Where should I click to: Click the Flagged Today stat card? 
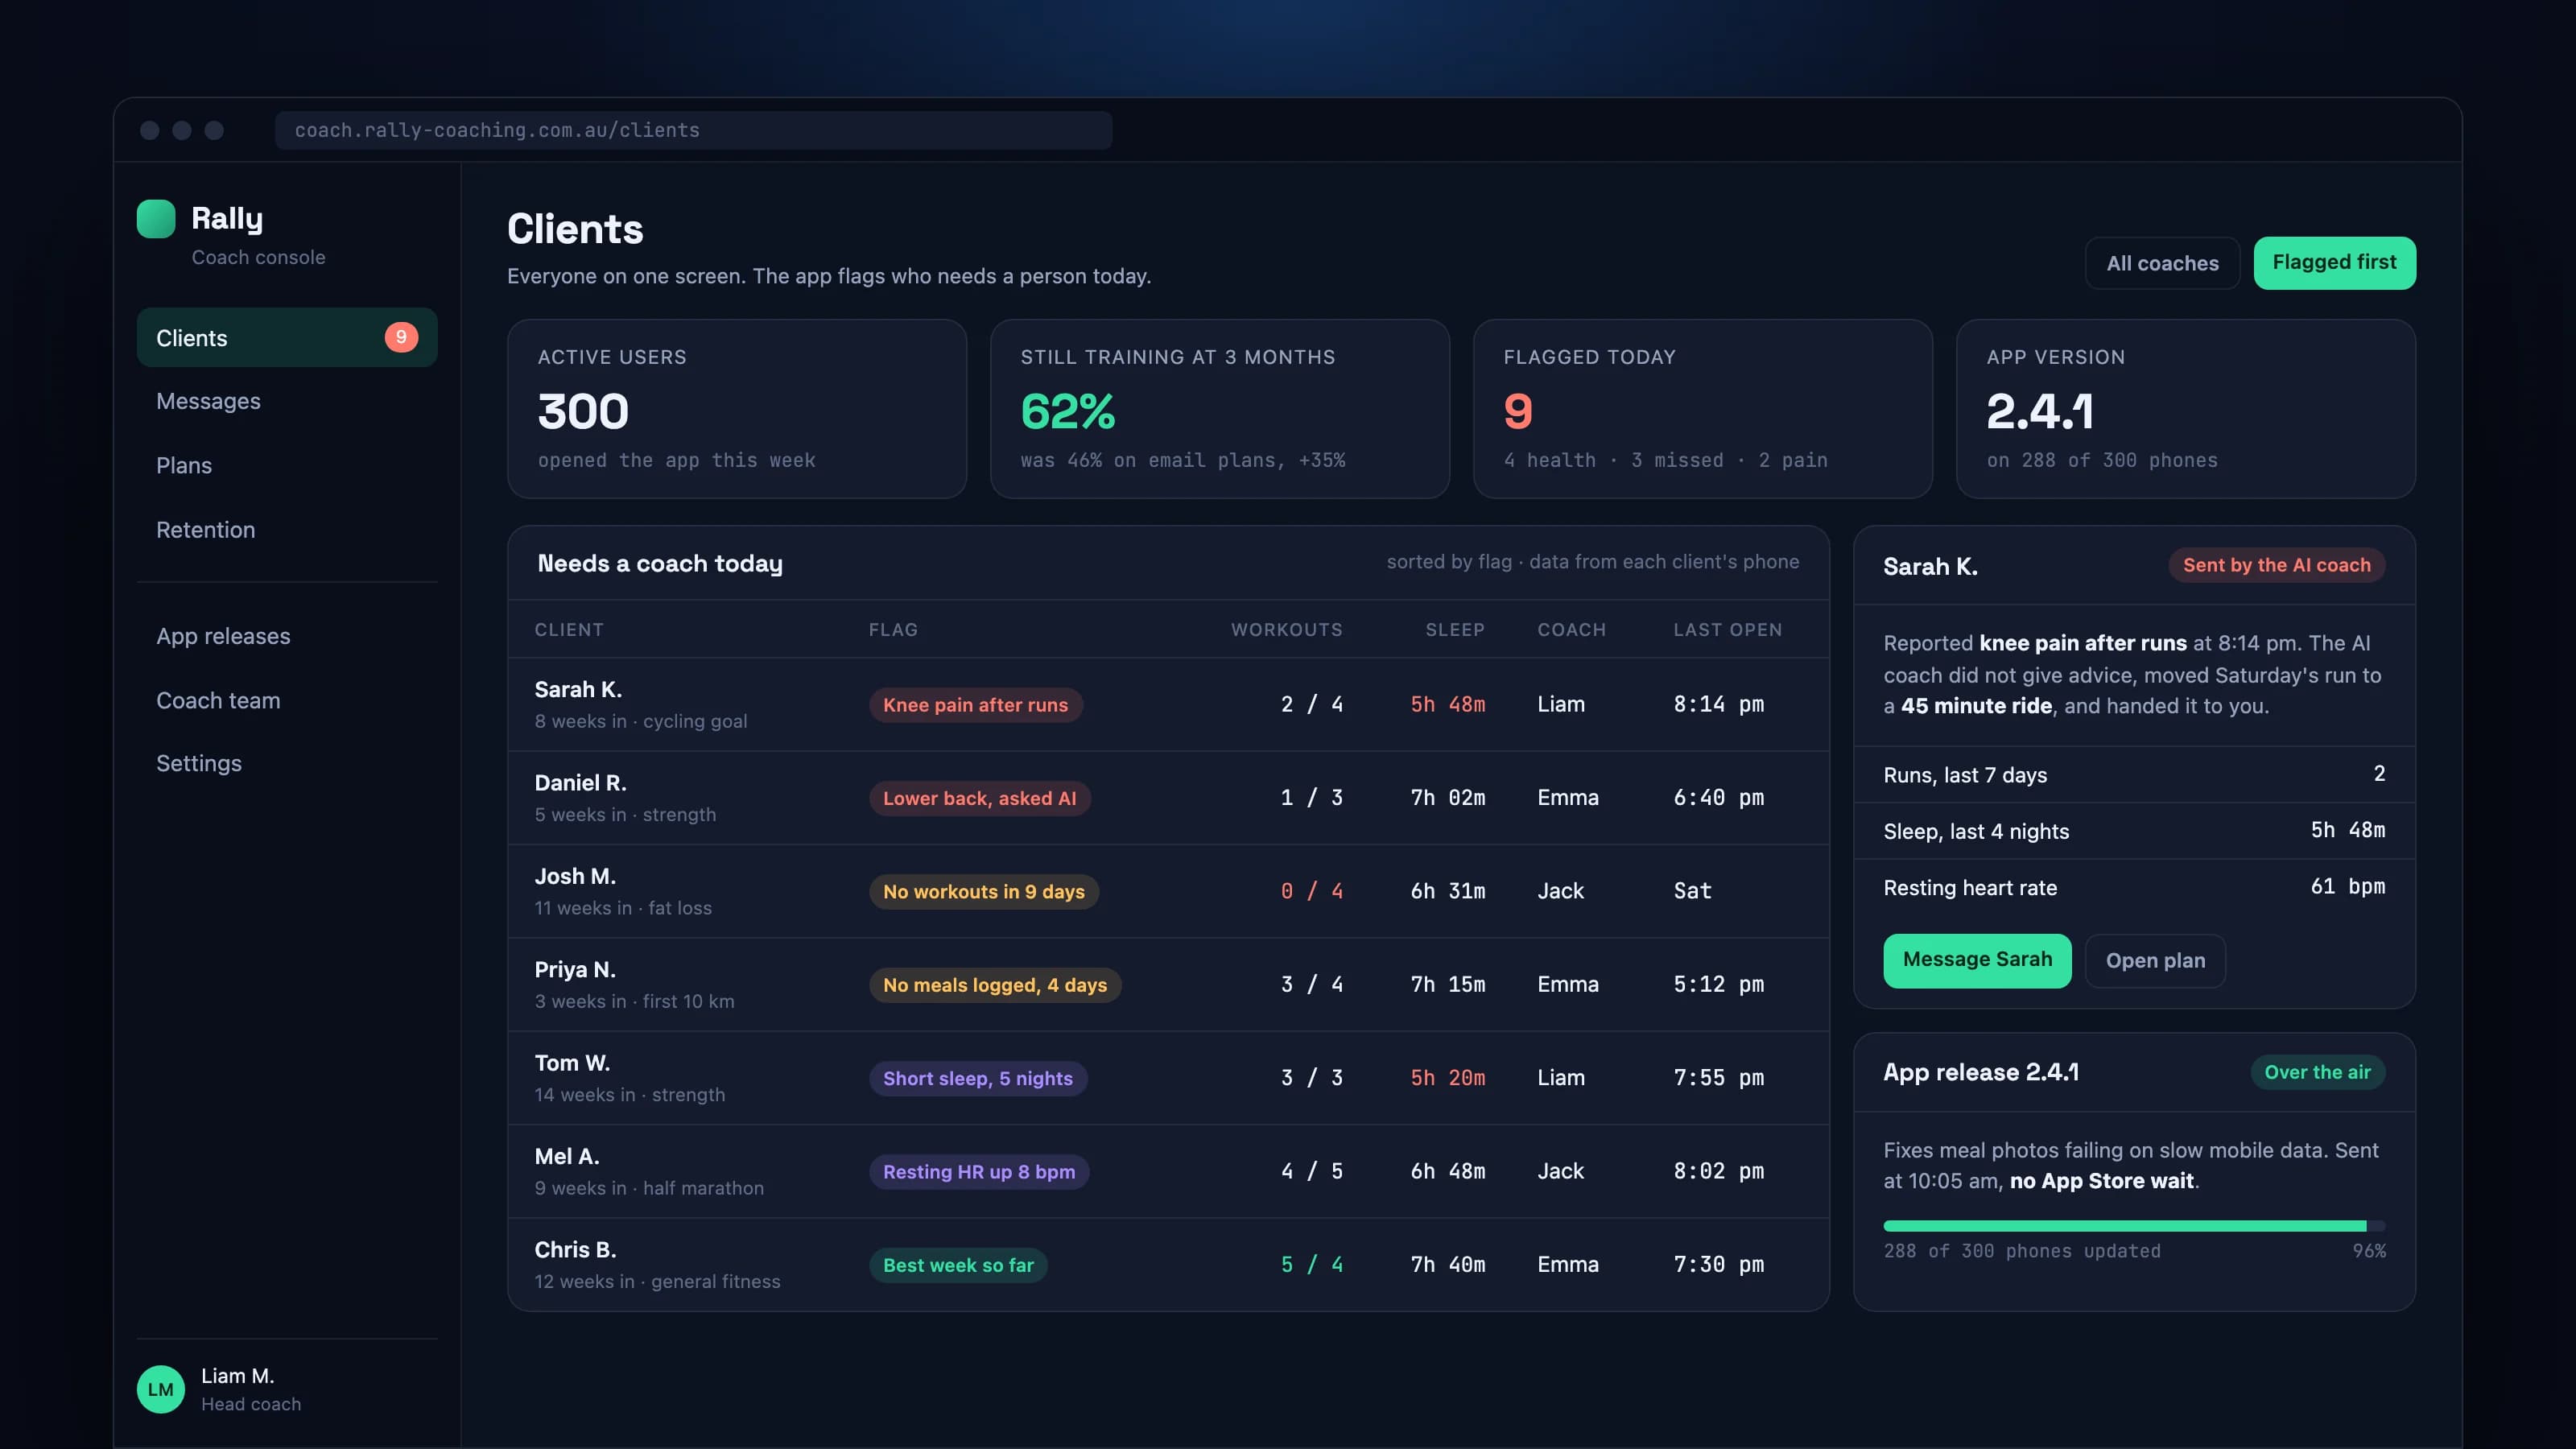[x=1702, y=409]
